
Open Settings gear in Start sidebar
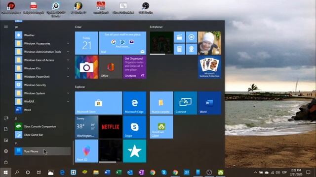pyautogui.click(x=6, y=151)
